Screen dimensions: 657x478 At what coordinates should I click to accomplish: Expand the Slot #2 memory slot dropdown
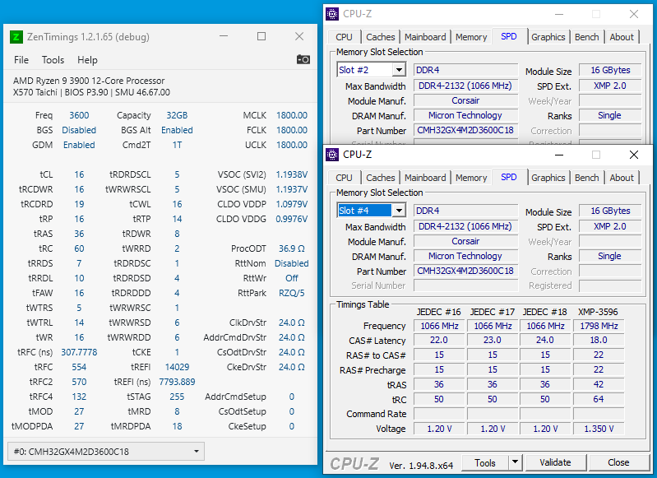pos(399,70)
